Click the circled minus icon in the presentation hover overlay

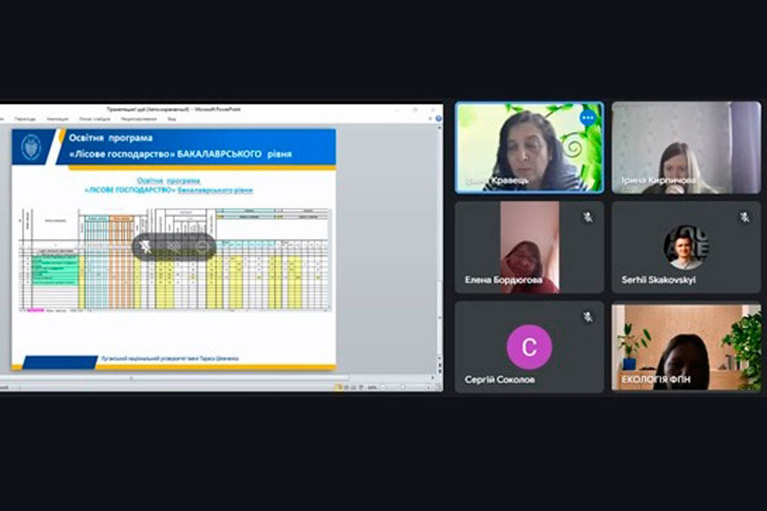tap(202, 247)
